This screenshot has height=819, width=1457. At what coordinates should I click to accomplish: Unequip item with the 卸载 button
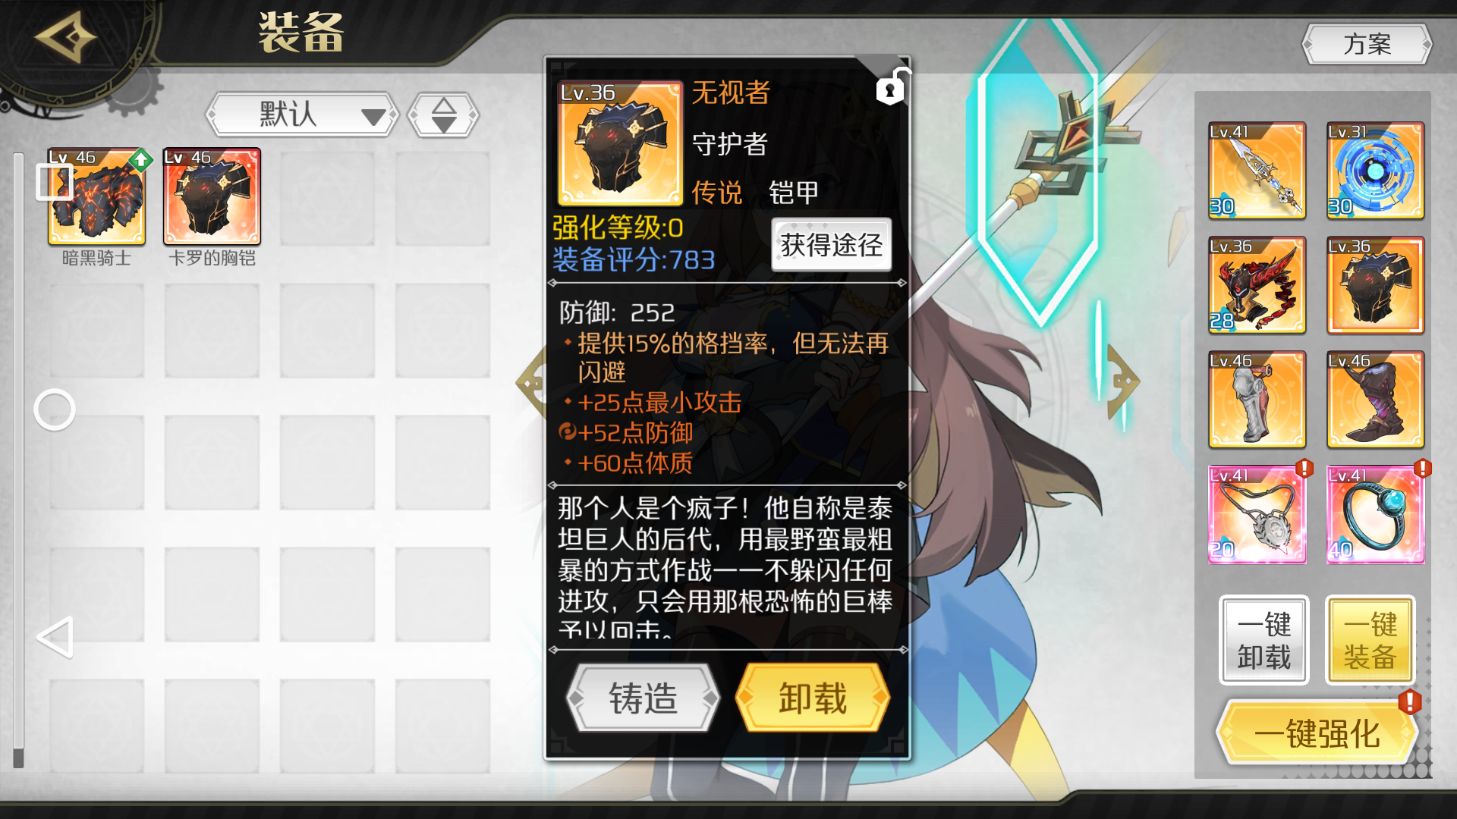click(x=813, y=698)
